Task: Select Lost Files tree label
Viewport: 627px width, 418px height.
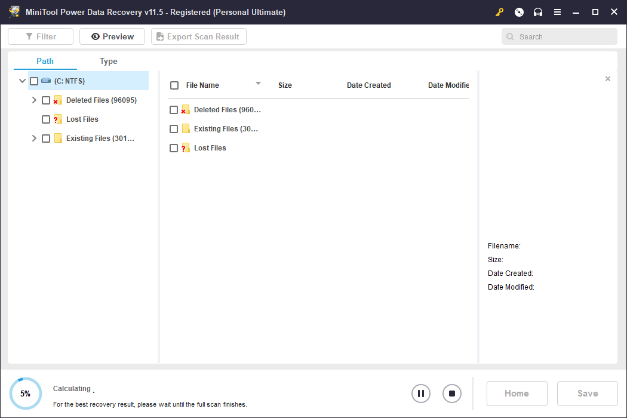Action: tap(82, 119)
